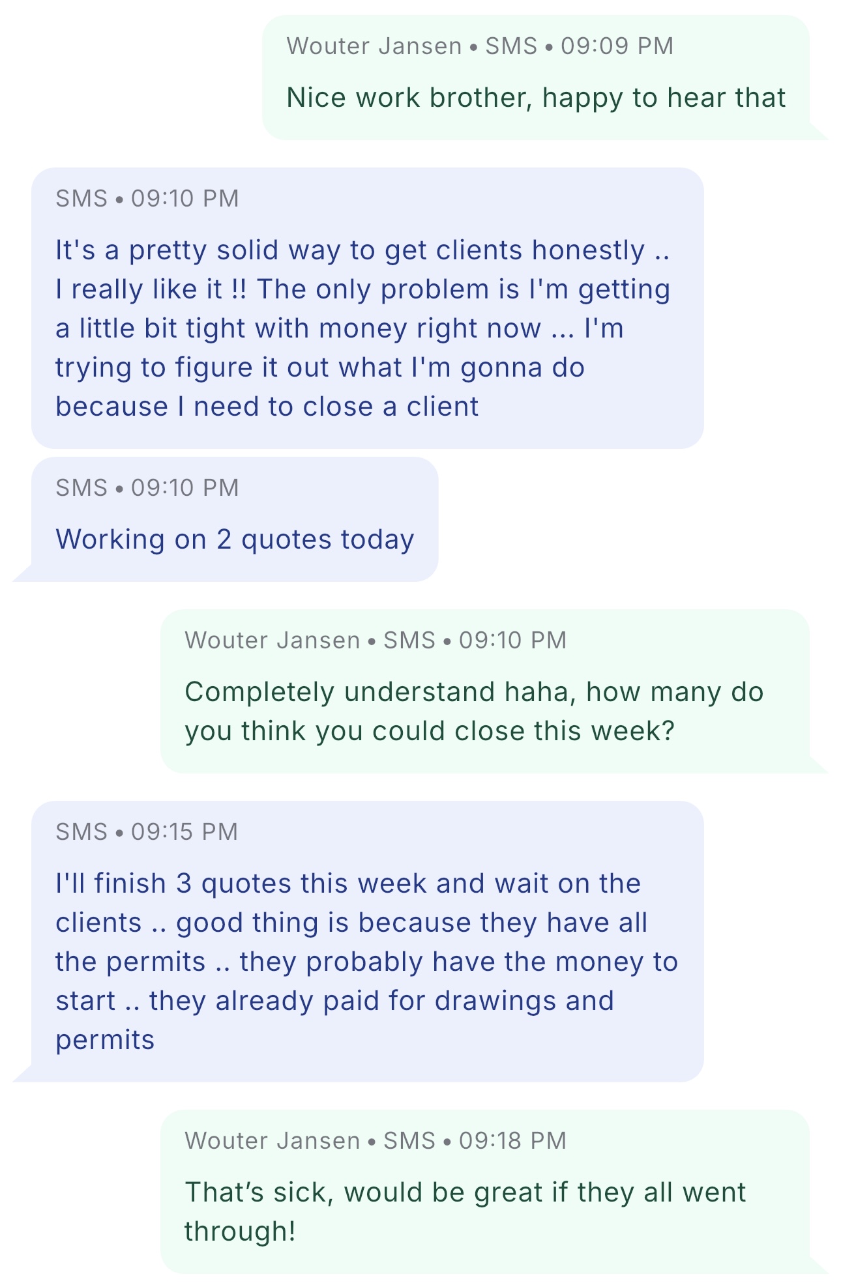Viewport: 841px width, 1283px height.
Task: Click the timestamp above "Working on 2 quotes today"
Action: [185, 487]
